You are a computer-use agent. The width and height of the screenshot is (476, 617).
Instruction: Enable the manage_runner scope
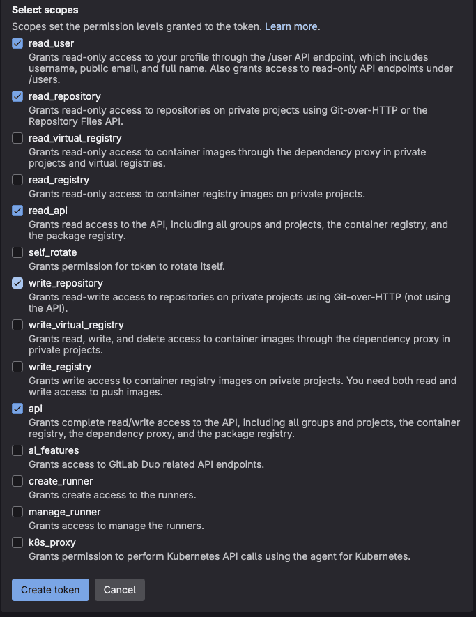point(17,512)
